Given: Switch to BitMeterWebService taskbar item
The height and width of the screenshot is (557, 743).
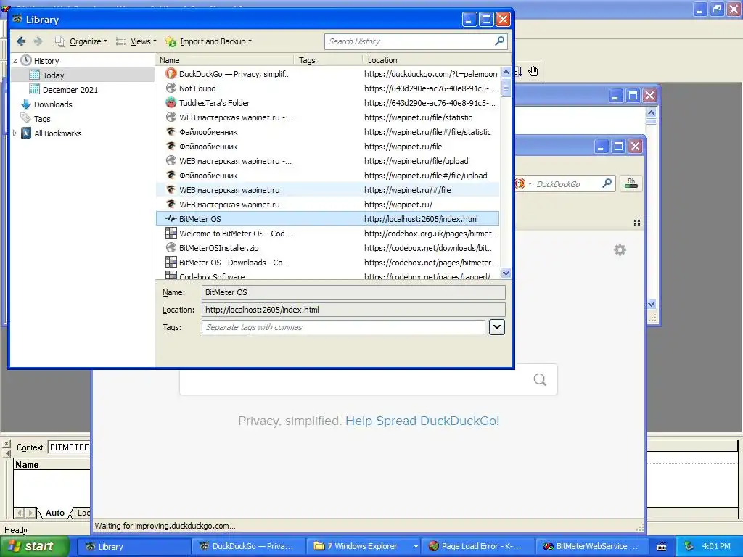Looking at the screenshot, I should (592, 547).
